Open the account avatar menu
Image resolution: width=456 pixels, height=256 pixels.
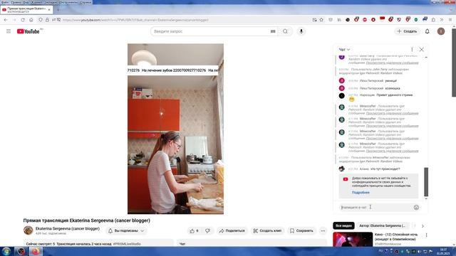441,31
